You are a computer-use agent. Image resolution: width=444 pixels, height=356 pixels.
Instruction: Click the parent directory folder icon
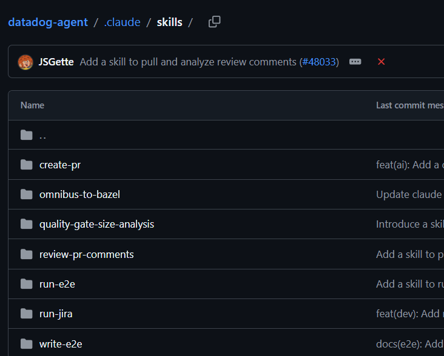tap(26, 135)
